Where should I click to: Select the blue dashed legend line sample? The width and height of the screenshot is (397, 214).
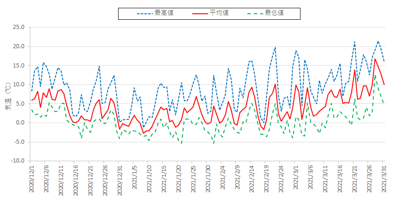pyautogui.click(x=144, y=13)
